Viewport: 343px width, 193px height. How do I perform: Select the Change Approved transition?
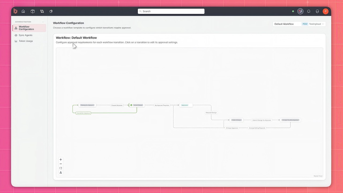pyautogui.click(x=232, y=128)
